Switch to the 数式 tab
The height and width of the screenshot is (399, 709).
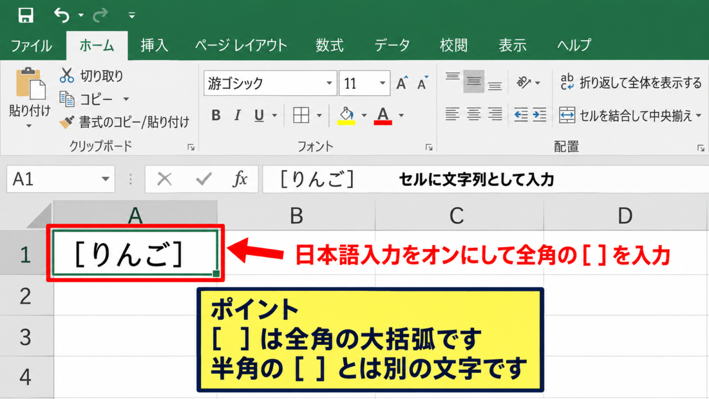[330, 45]
